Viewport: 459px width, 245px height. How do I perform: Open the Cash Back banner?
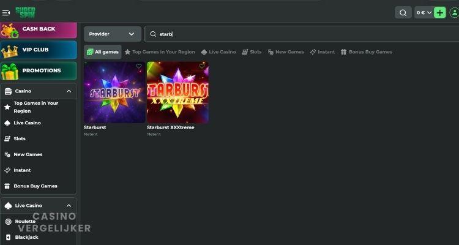(39, 30)
